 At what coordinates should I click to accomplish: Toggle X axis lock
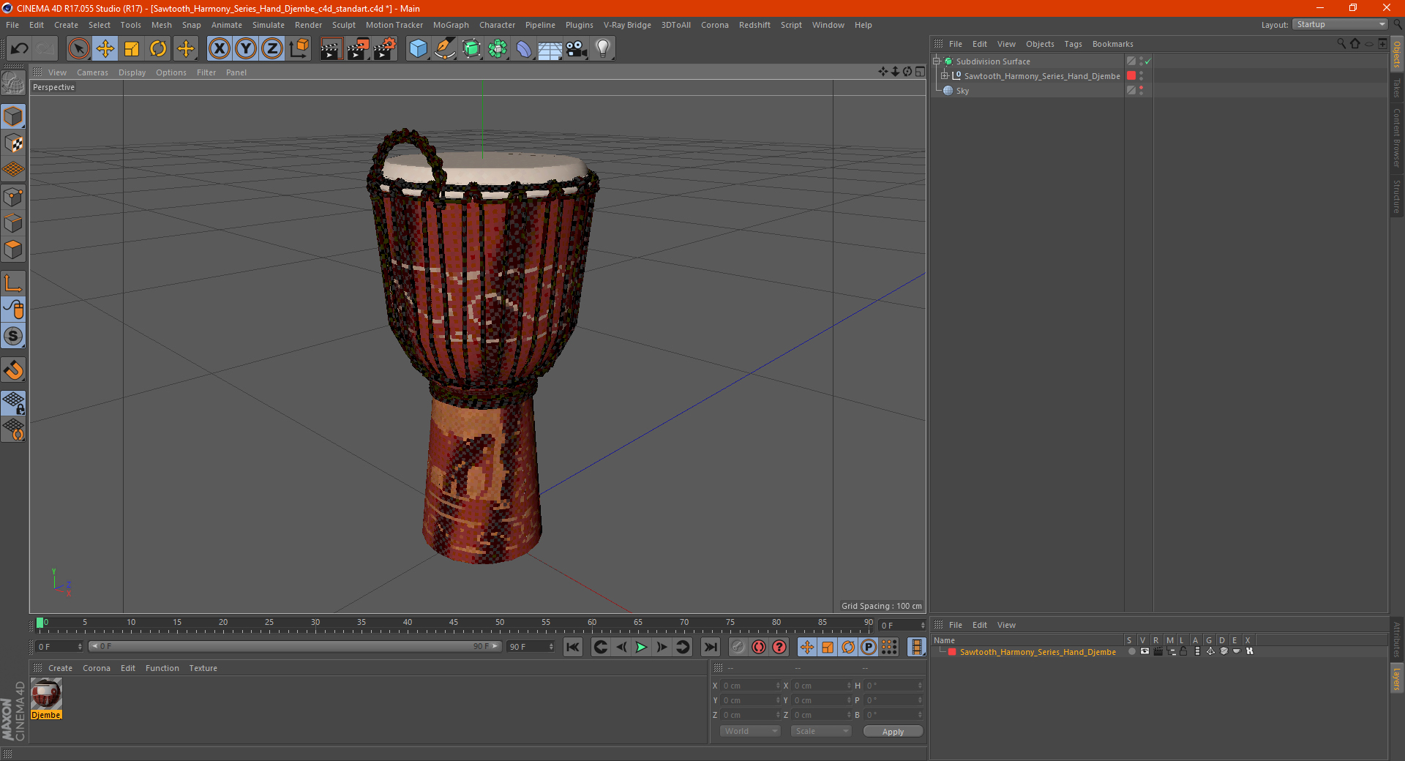(219, 49)
